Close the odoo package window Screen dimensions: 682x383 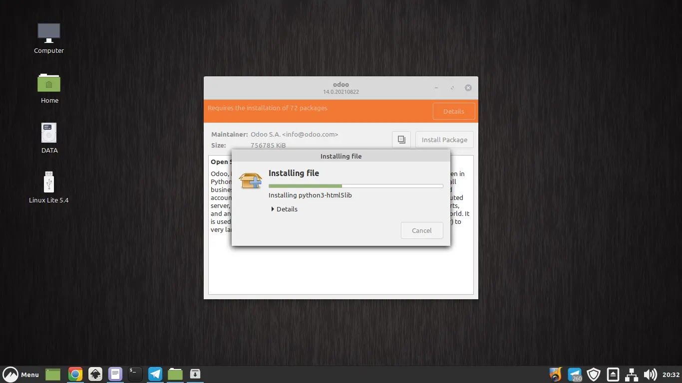point(468,88)
